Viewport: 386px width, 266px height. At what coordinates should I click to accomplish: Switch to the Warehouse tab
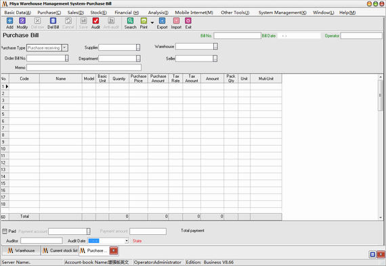(21, 250)
